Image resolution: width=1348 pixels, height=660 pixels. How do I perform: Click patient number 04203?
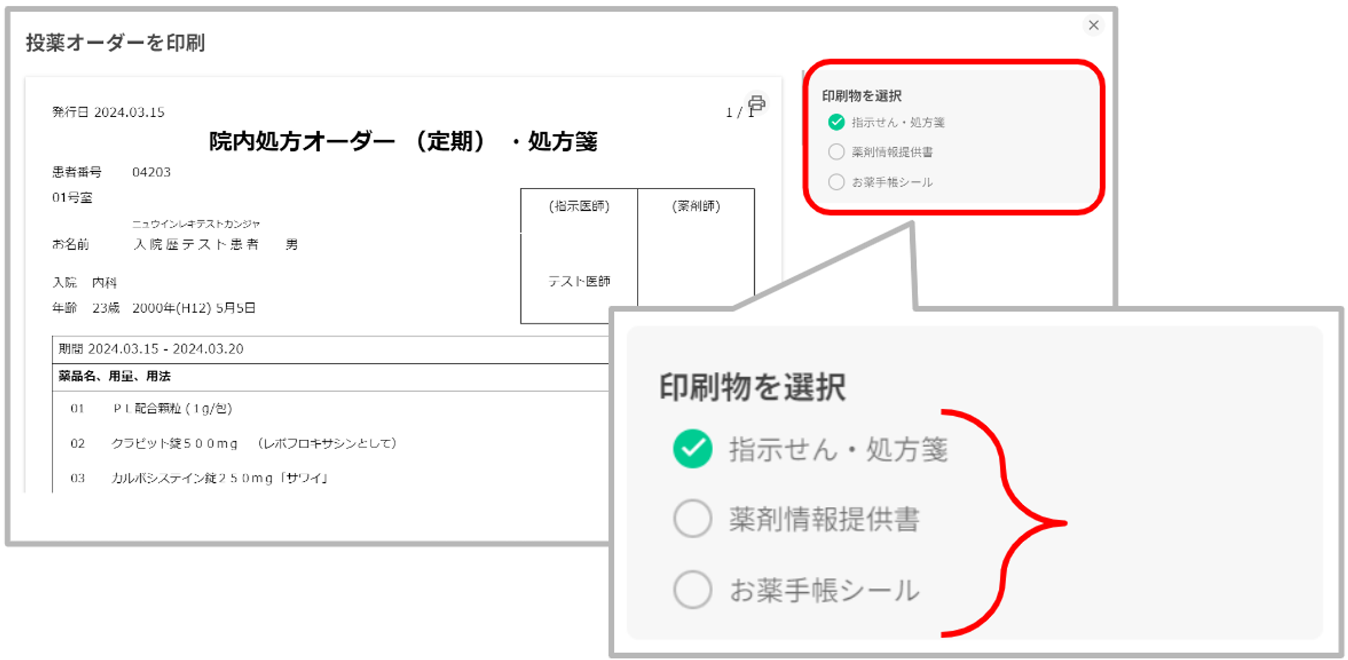(151, 172)
